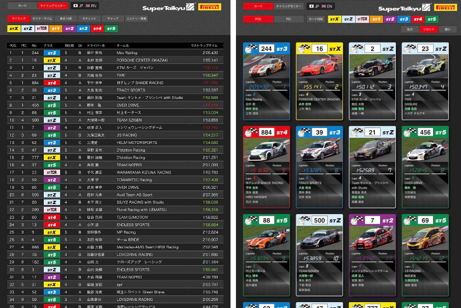The image size is (461, 308).
Task: Open the セクタータイム tab
Action: (x=42, y=18)
